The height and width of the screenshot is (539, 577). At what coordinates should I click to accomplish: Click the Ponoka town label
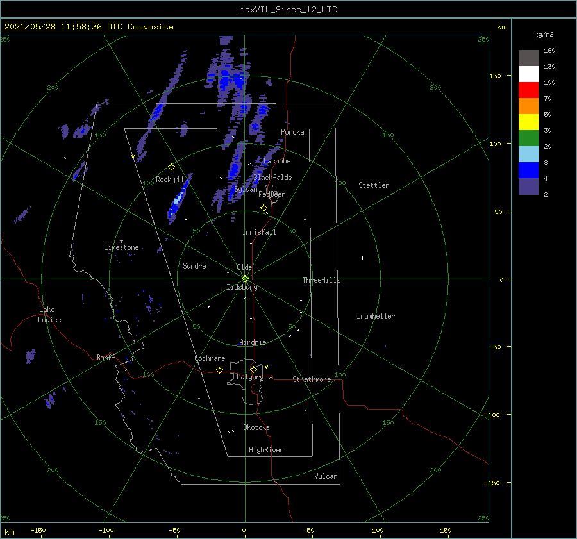(292, 132)
